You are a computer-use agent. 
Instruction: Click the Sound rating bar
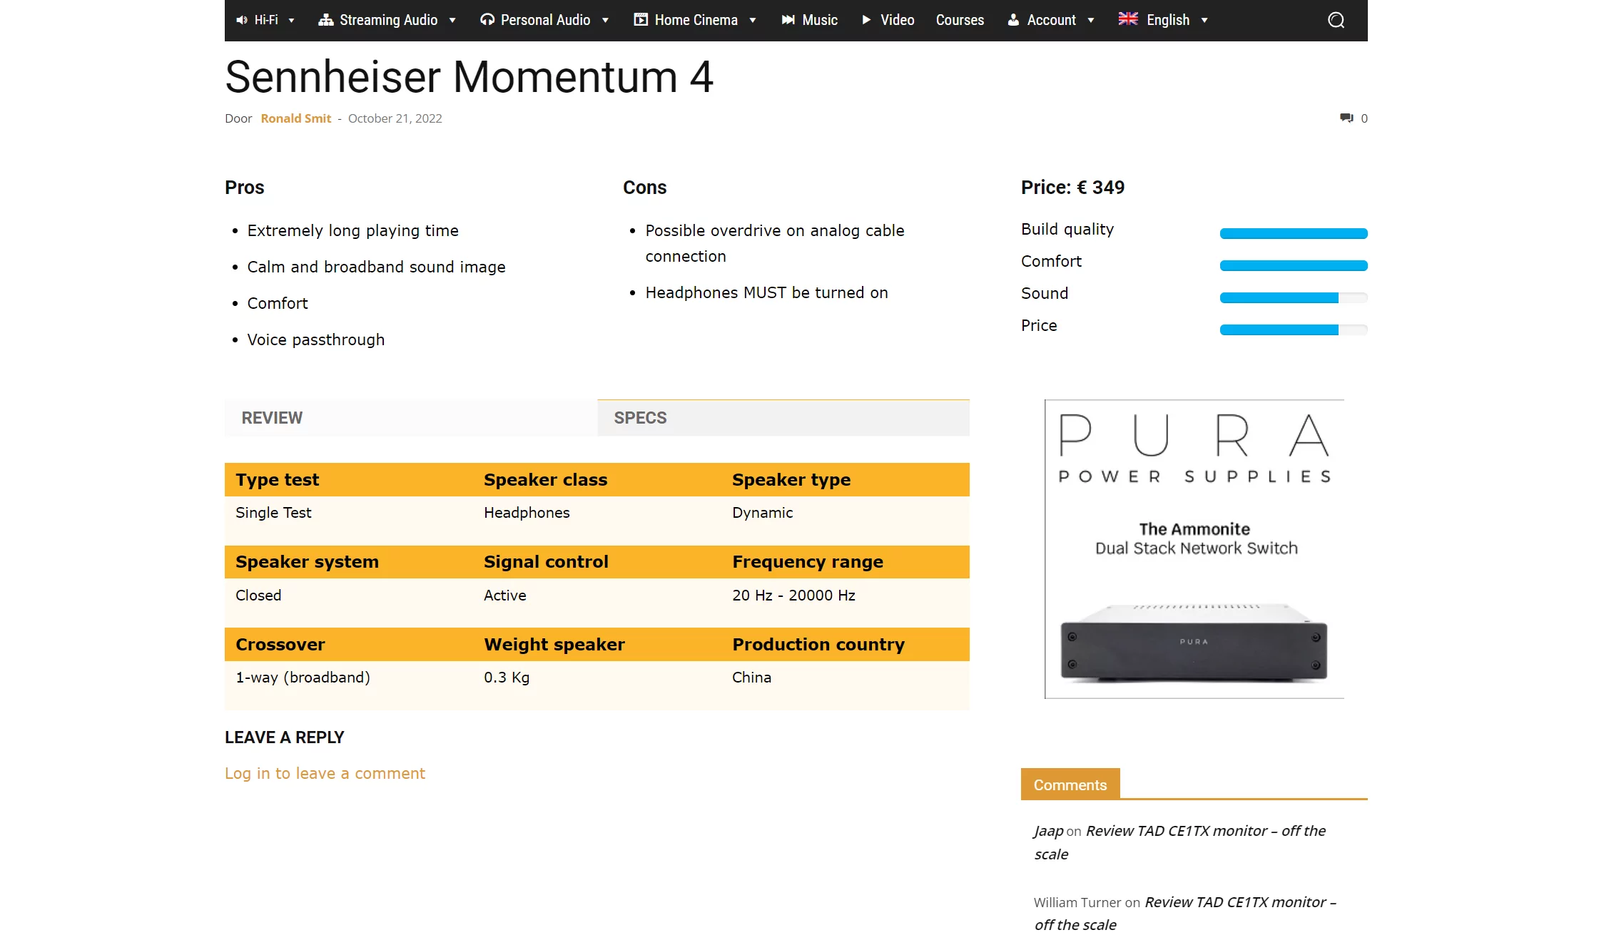[1294, 297]
